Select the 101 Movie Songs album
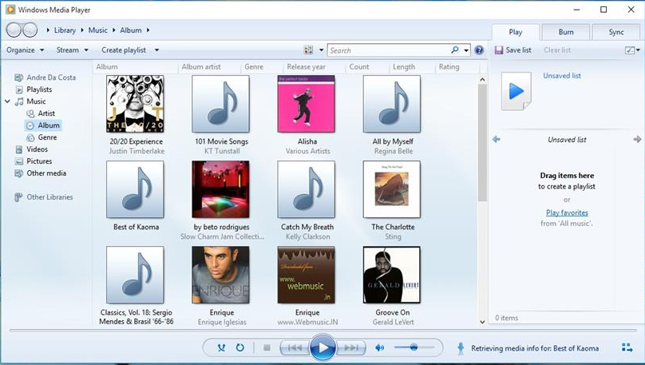 (x=220, y=104)
